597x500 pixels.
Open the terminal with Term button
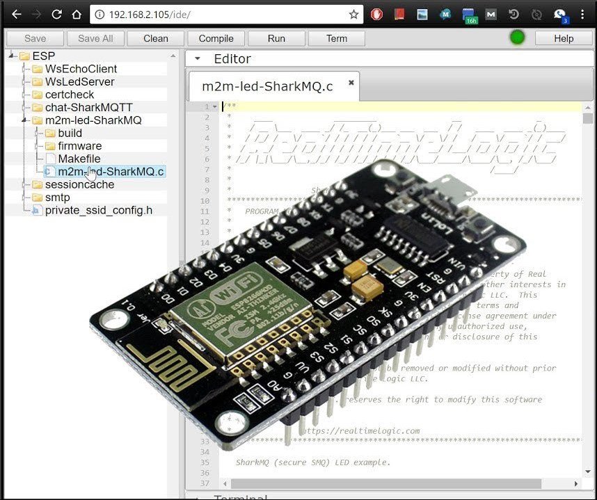click(x=337, y=38)
